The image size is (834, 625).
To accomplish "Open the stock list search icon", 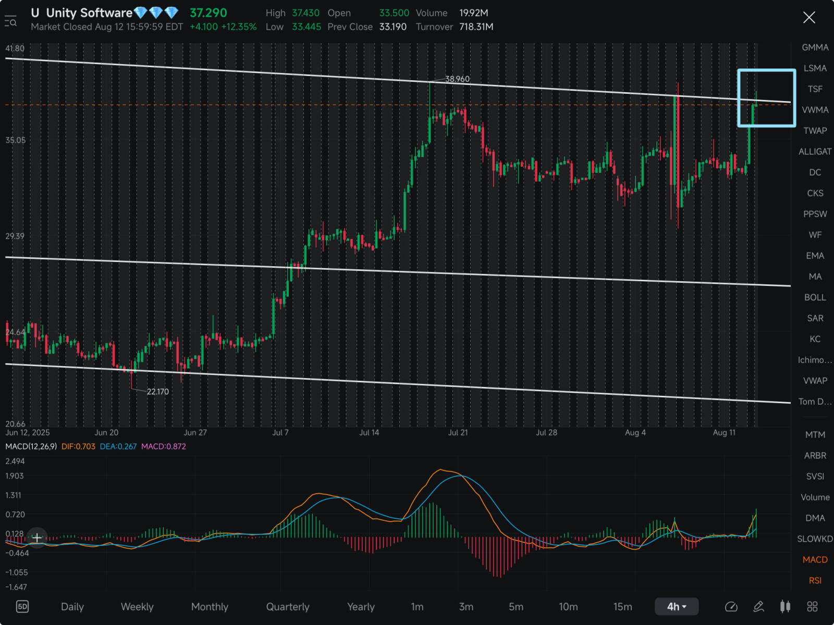I will [10, 21].
